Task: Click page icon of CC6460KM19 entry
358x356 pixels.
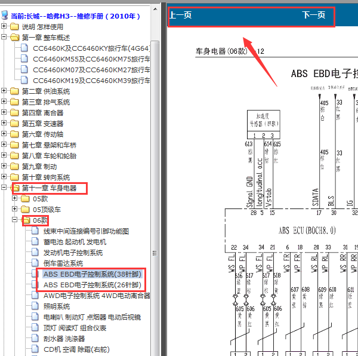Action: pyautogui.click(x=24, y=80)
